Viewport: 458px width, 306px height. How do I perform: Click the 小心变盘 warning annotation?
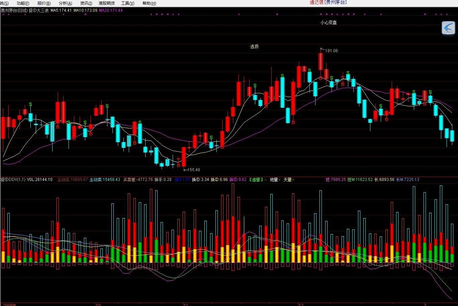tap(329, 23)
